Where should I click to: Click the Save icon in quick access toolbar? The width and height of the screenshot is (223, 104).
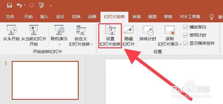9,6
